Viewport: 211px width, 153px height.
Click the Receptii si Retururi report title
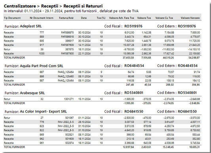click(83, 6)
